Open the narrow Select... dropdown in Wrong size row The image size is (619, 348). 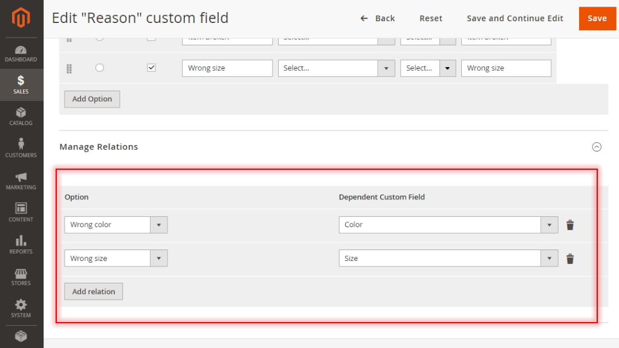428,68
